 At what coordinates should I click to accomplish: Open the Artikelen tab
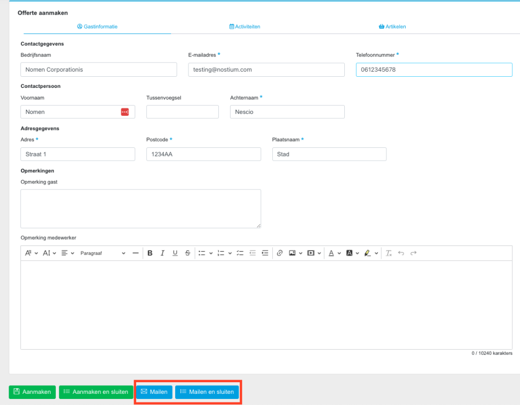392,26
